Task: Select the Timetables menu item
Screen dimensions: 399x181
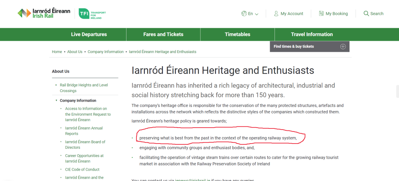Action: point(237,34)
